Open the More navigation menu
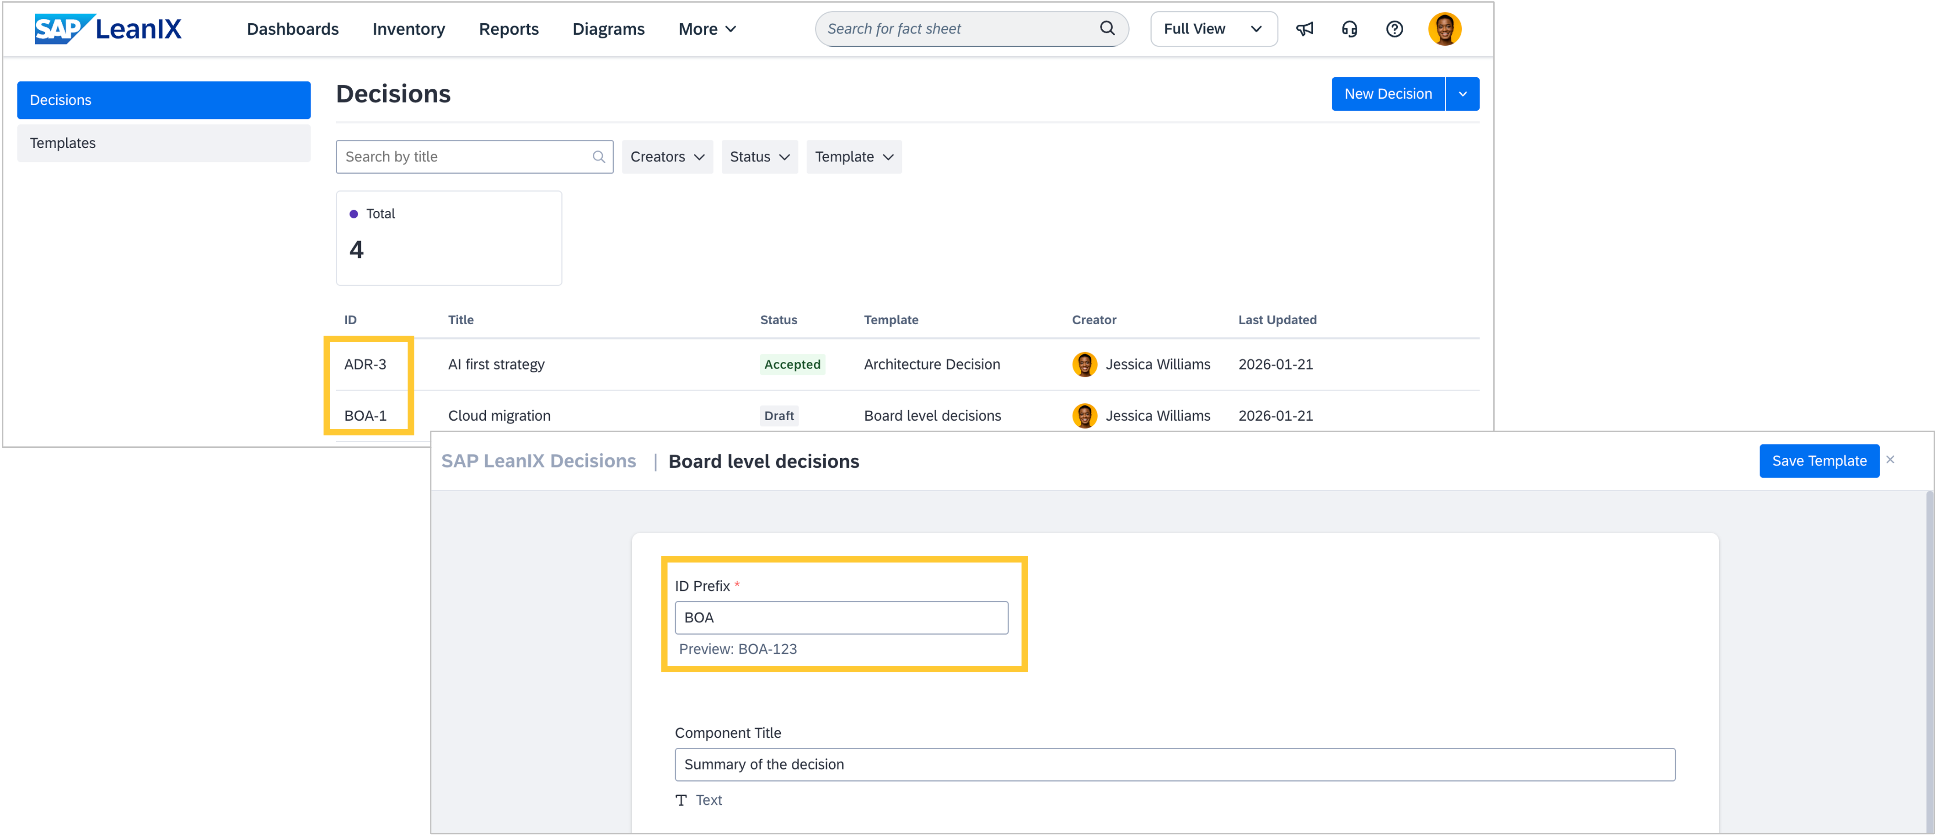The image size is (1937, 836). click(x=707, y=28)
